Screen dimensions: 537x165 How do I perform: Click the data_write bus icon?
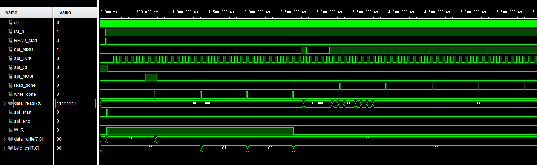tap(10, 139)
